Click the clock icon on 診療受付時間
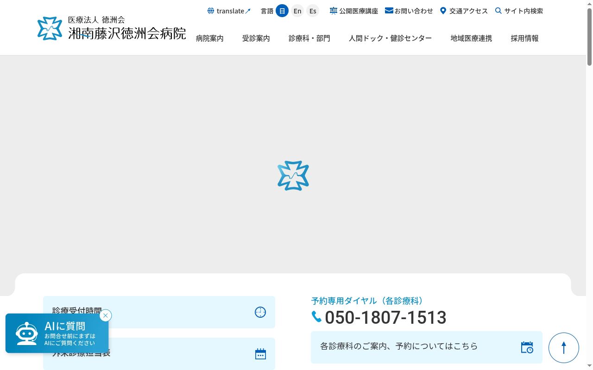Screen dimensions: 593x370 tap(260, 312)
